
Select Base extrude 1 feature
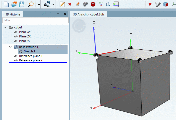[29, 47]
